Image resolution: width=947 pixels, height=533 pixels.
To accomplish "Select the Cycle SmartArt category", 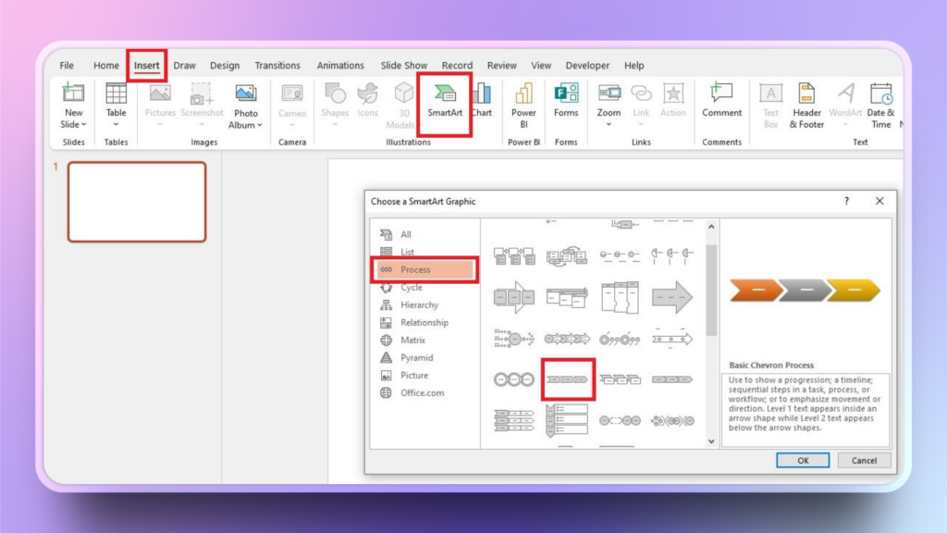I will coord(412,288).
